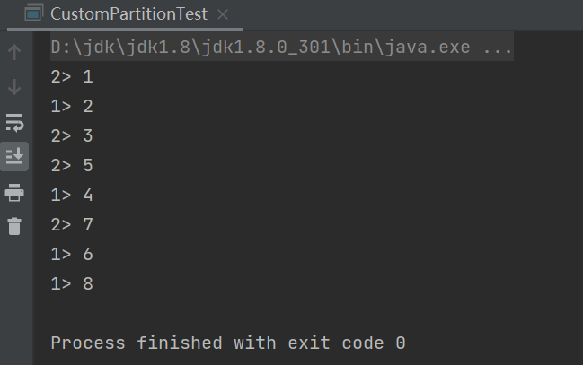
Task: Clear all console output with trash icon
Action: point(14,225)
